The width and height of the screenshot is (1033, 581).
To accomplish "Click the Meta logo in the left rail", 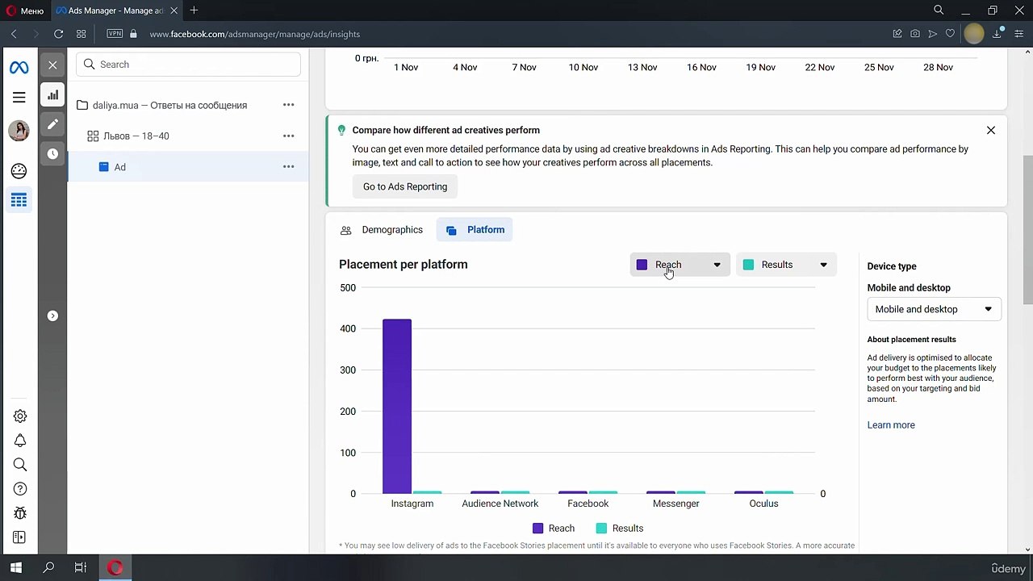I will 19,68.
